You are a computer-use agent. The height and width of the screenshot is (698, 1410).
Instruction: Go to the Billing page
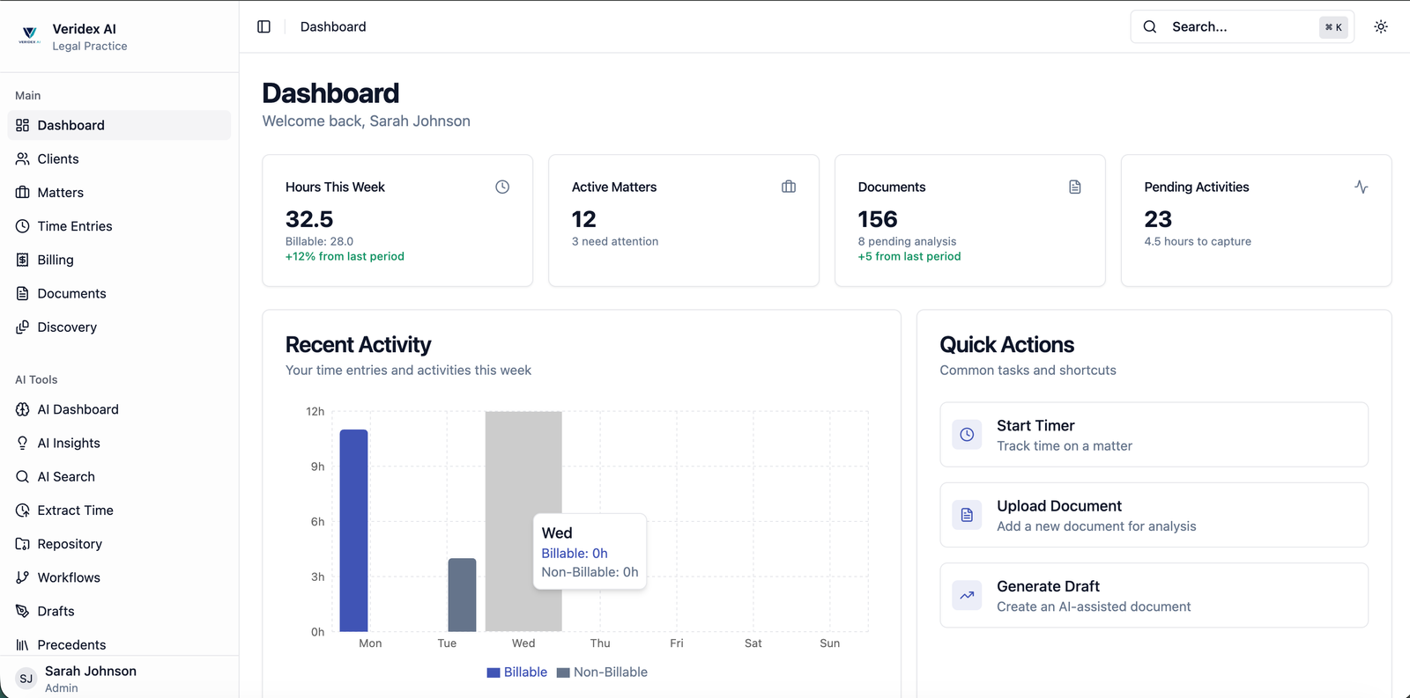click(56, 260)
